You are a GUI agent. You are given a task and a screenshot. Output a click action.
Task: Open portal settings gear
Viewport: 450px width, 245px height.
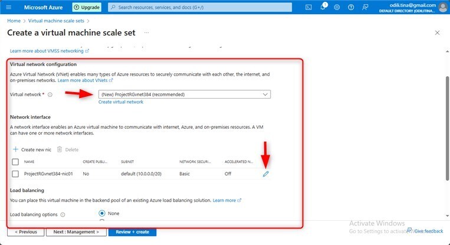click(337, 8)
